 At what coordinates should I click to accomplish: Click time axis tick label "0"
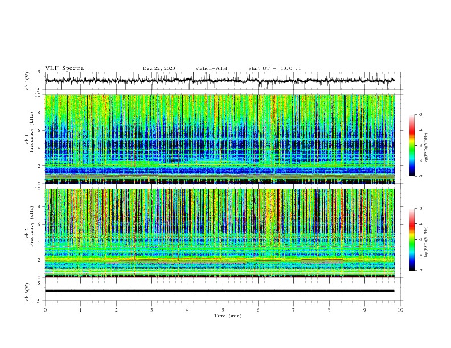[45, 310]
